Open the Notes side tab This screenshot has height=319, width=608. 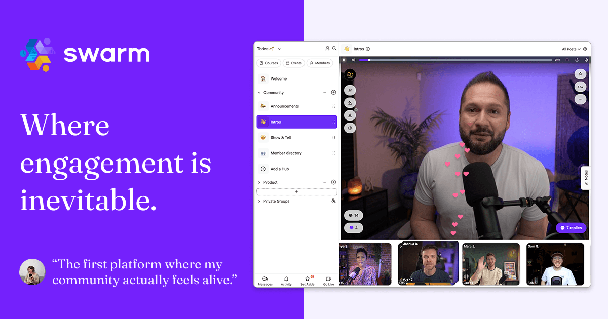point(586,178)
